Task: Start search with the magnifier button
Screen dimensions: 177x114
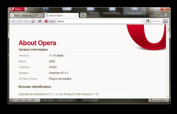Action: (x=165, y=21)
